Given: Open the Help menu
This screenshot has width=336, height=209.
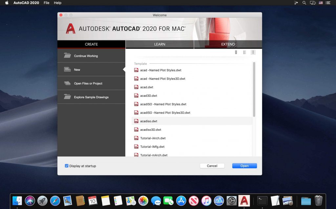Looking at the screenshot, I should click(57, 3).
